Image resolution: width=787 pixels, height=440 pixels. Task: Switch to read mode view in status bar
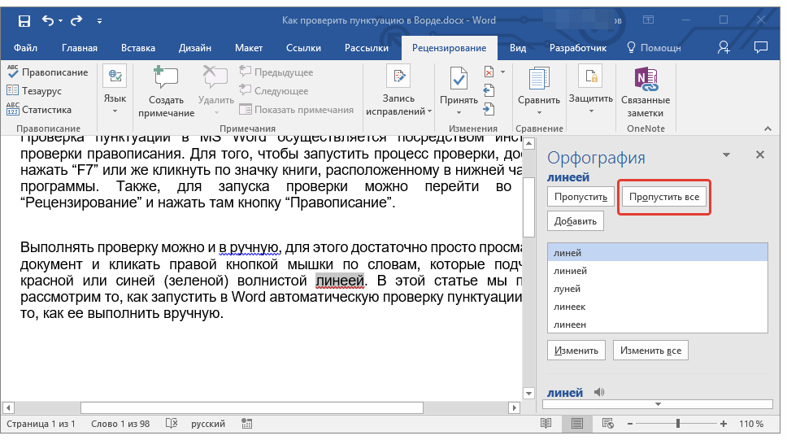pos(546,424)
